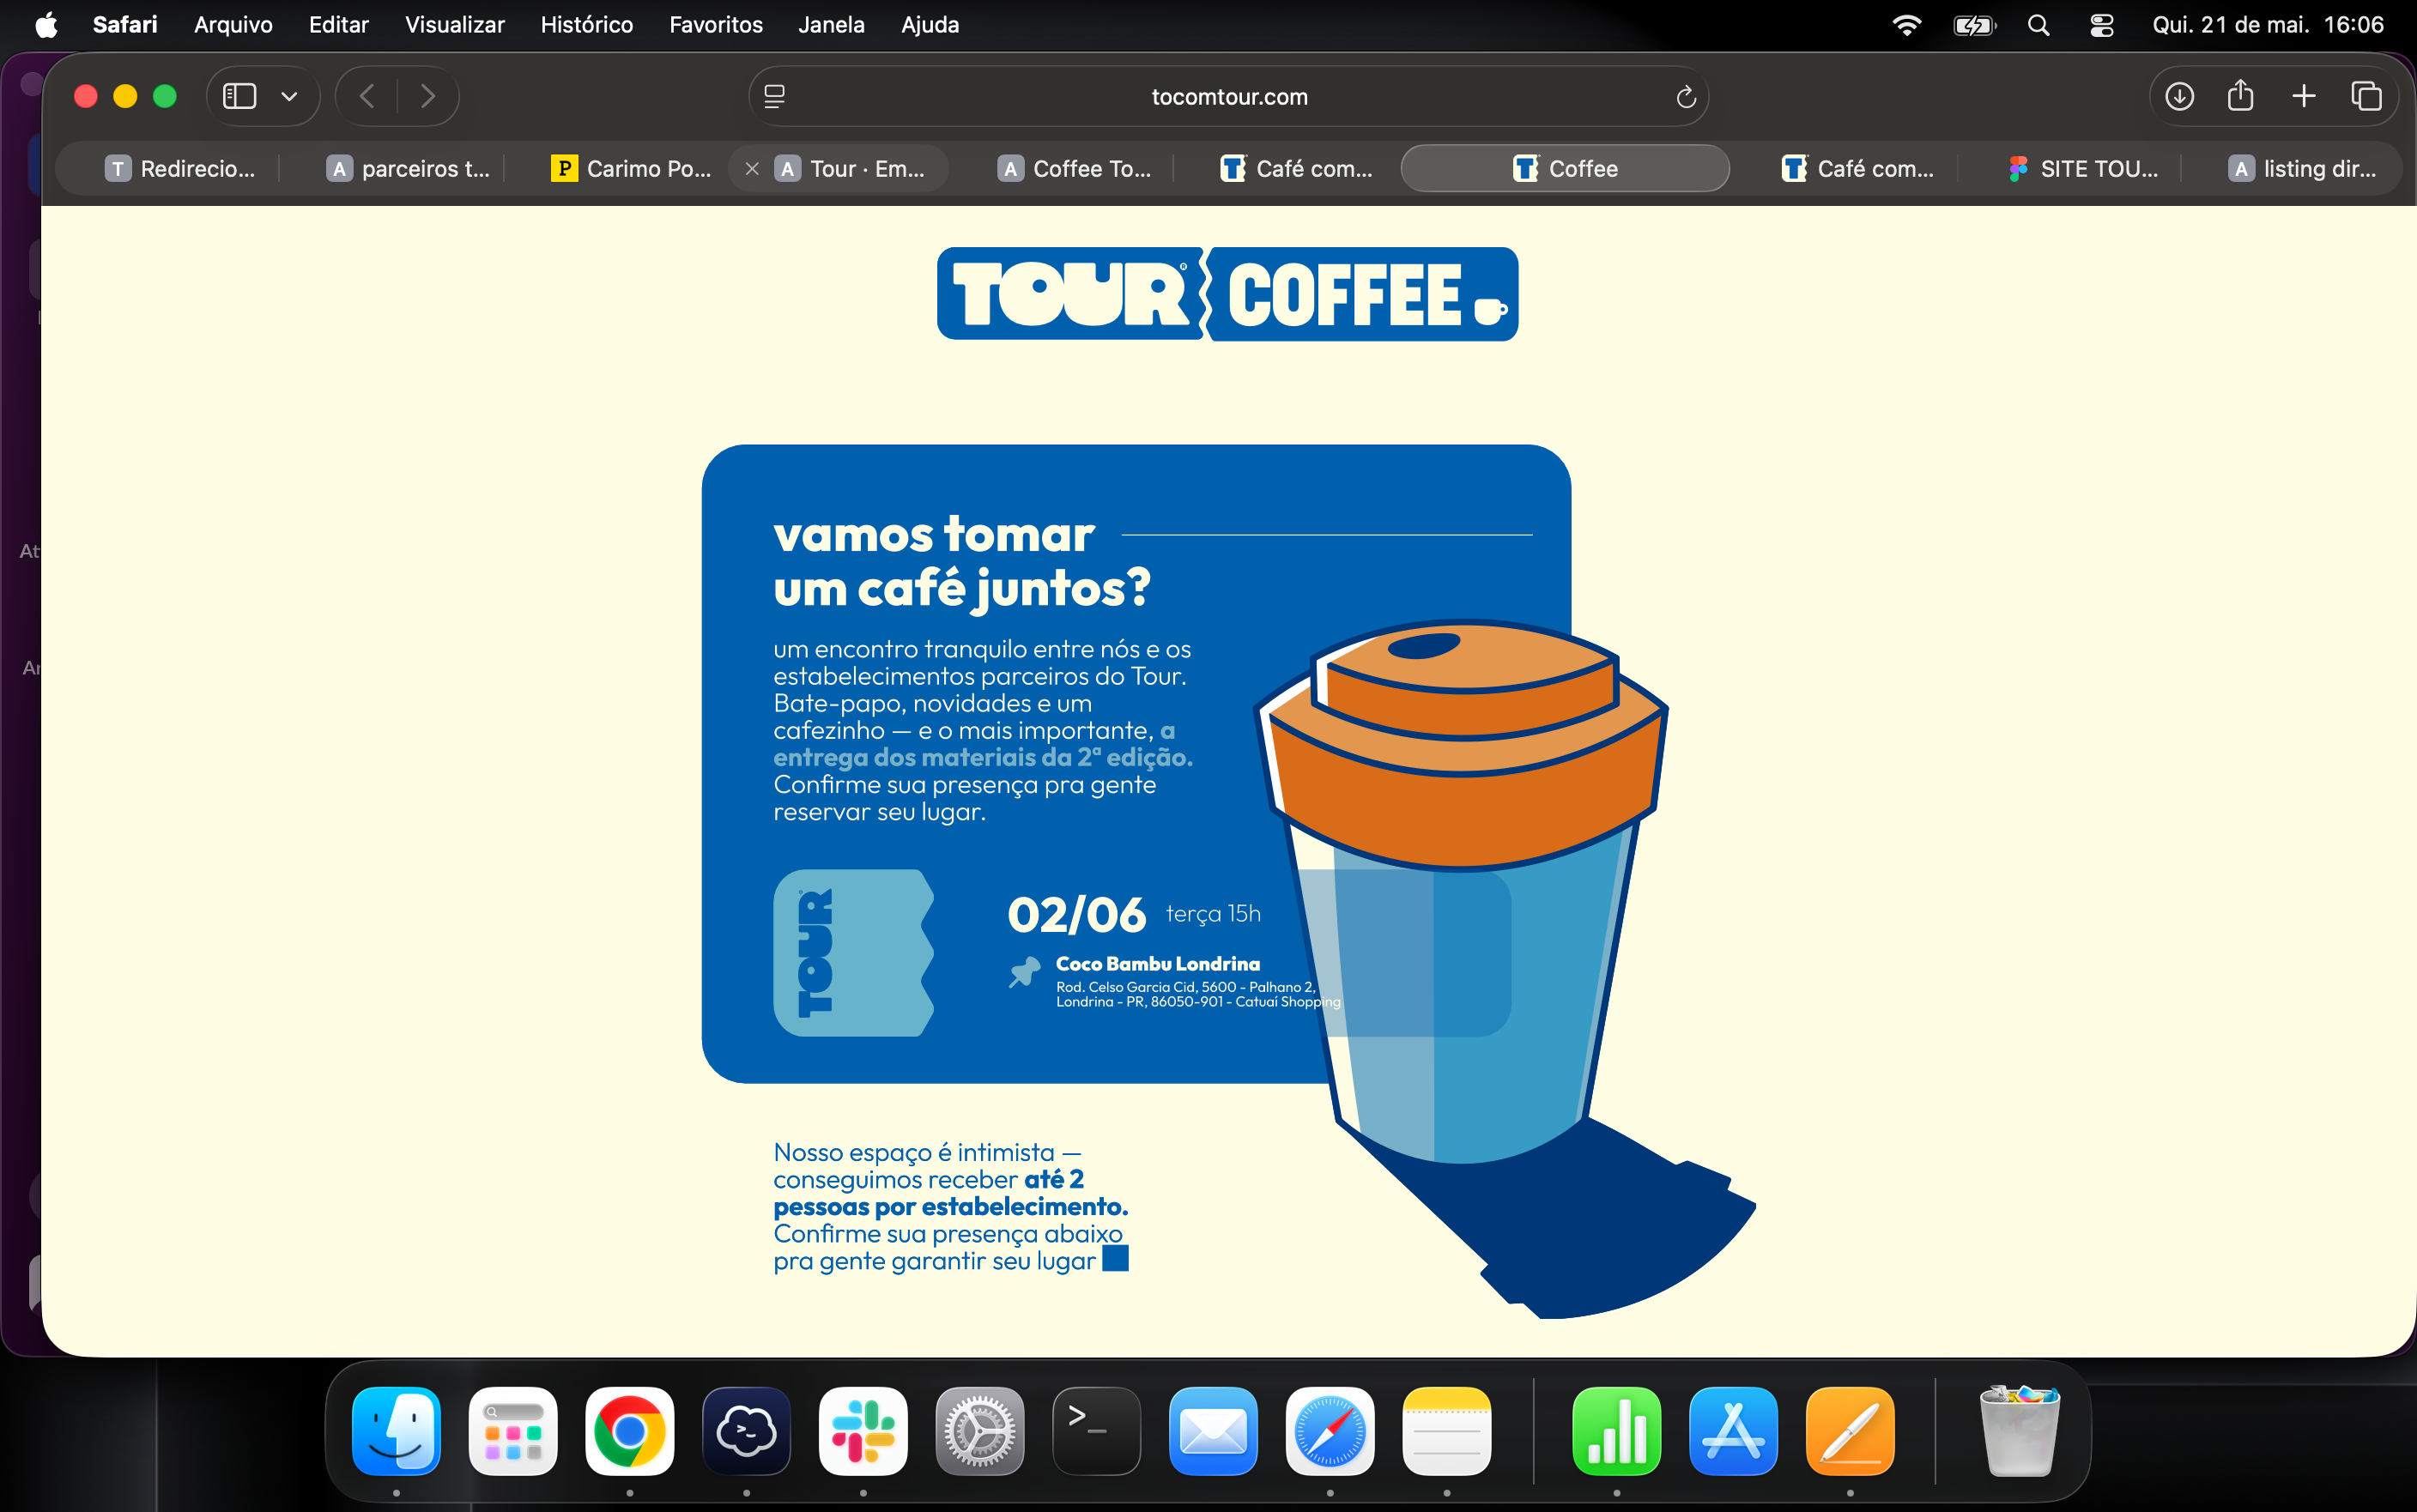Click the tocomtour.com address field
Screen dimensions: 2417x1512
click(x=1228, y=96)
